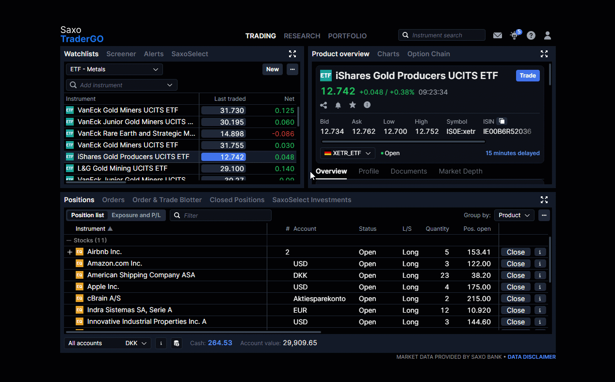This screenshot has height=382, width=615.
Task: Click the share icon for the gold ETF
Action: coord(324,105)
